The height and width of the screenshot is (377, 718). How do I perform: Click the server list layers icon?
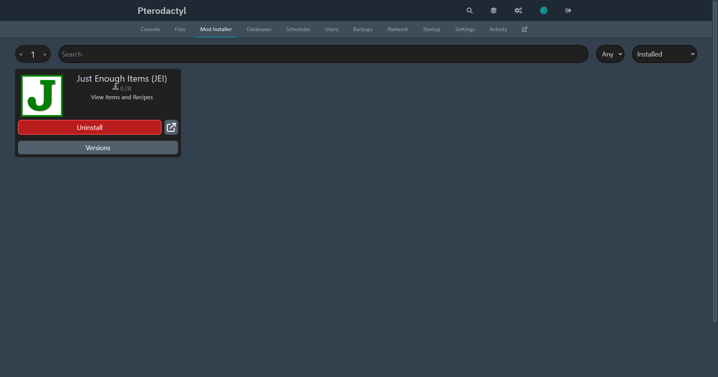coord(493,10)
